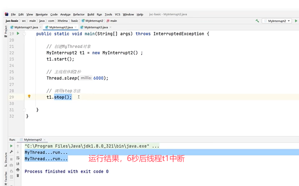Click 'Process finished with exit code 0' text
Viewport: 299px width, 186px height.
[x=66, y=171]
